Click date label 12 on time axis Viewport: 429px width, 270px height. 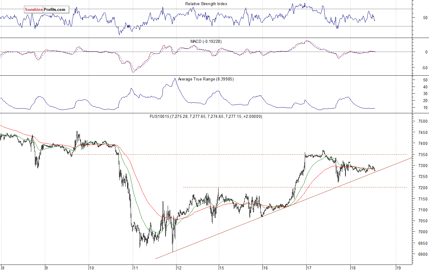click(x=179, y=268)
